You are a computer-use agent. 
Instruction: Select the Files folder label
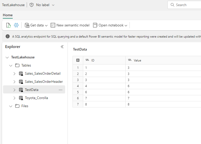[25, 106]
